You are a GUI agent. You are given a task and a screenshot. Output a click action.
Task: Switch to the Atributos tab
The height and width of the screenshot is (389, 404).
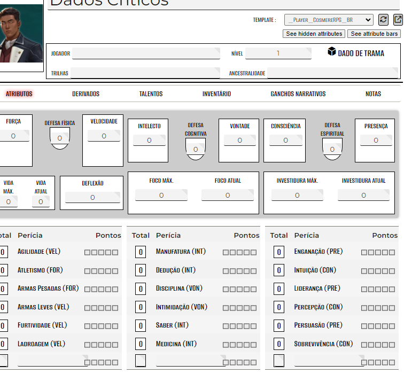(19, 94)
